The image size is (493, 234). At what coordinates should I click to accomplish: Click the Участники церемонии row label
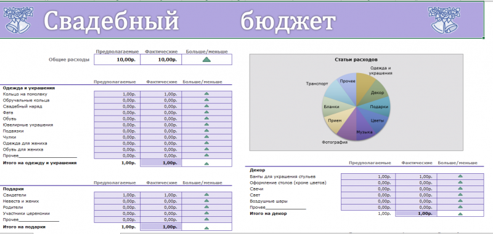pos(26,213)
